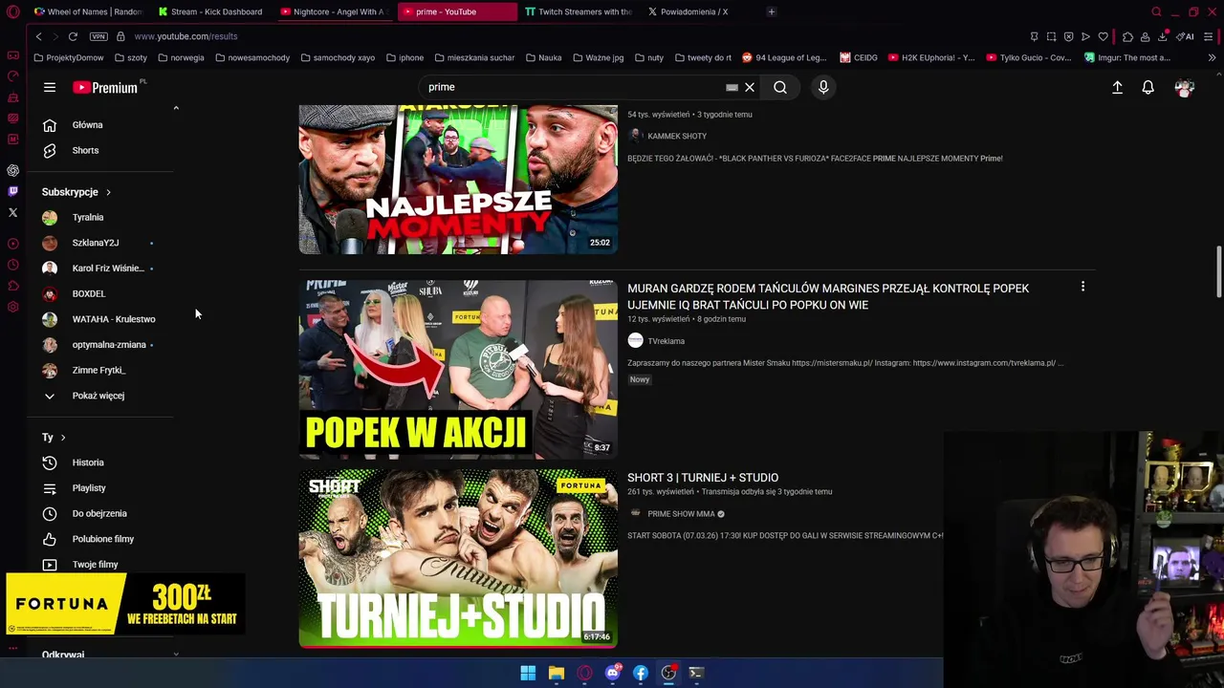Open ChatGPT in the Opera GX sidebar
The height and width of the screenshot is (688, 1224).
pyautogui.click(x=13, y=170)
